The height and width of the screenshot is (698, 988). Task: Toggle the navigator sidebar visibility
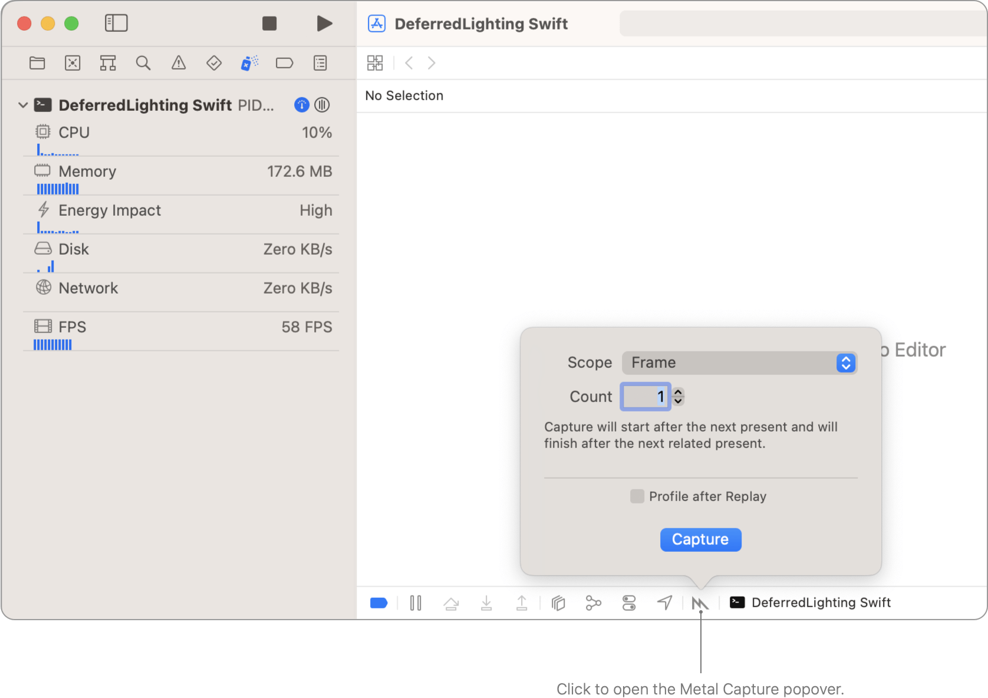point(116,23)
